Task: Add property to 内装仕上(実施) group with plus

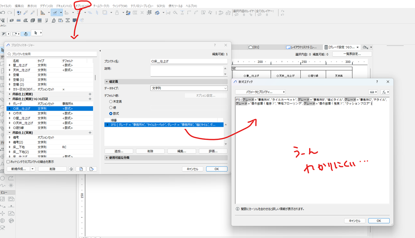Action: [90, 132]
